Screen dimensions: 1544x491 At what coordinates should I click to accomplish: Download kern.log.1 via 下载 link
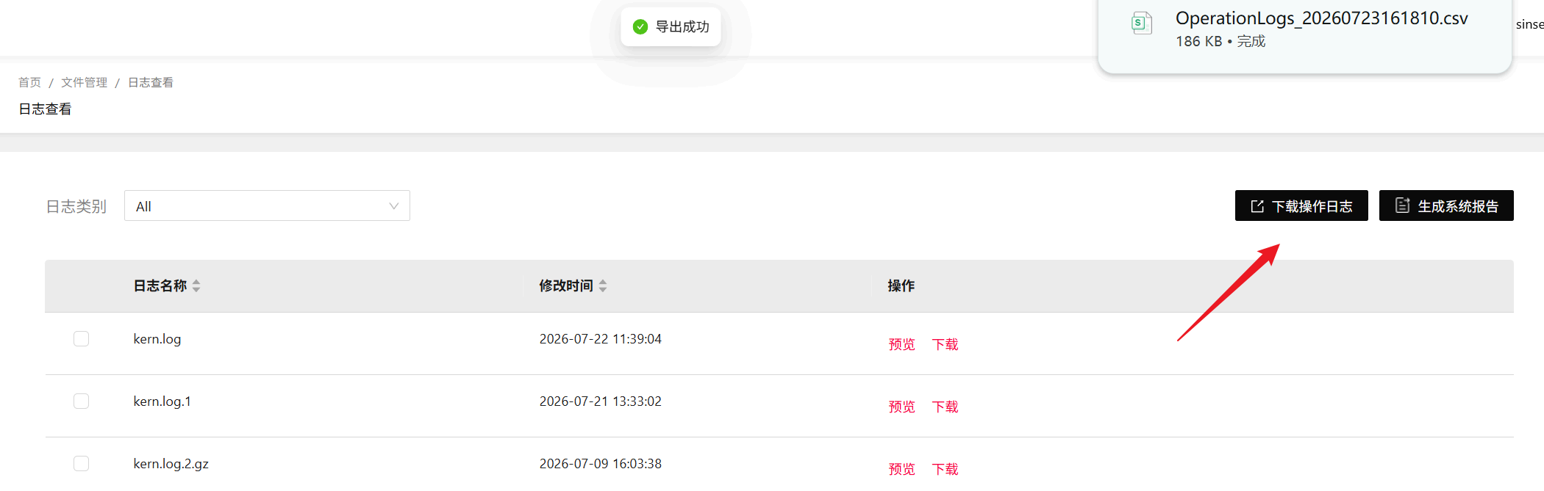(945, 407)
